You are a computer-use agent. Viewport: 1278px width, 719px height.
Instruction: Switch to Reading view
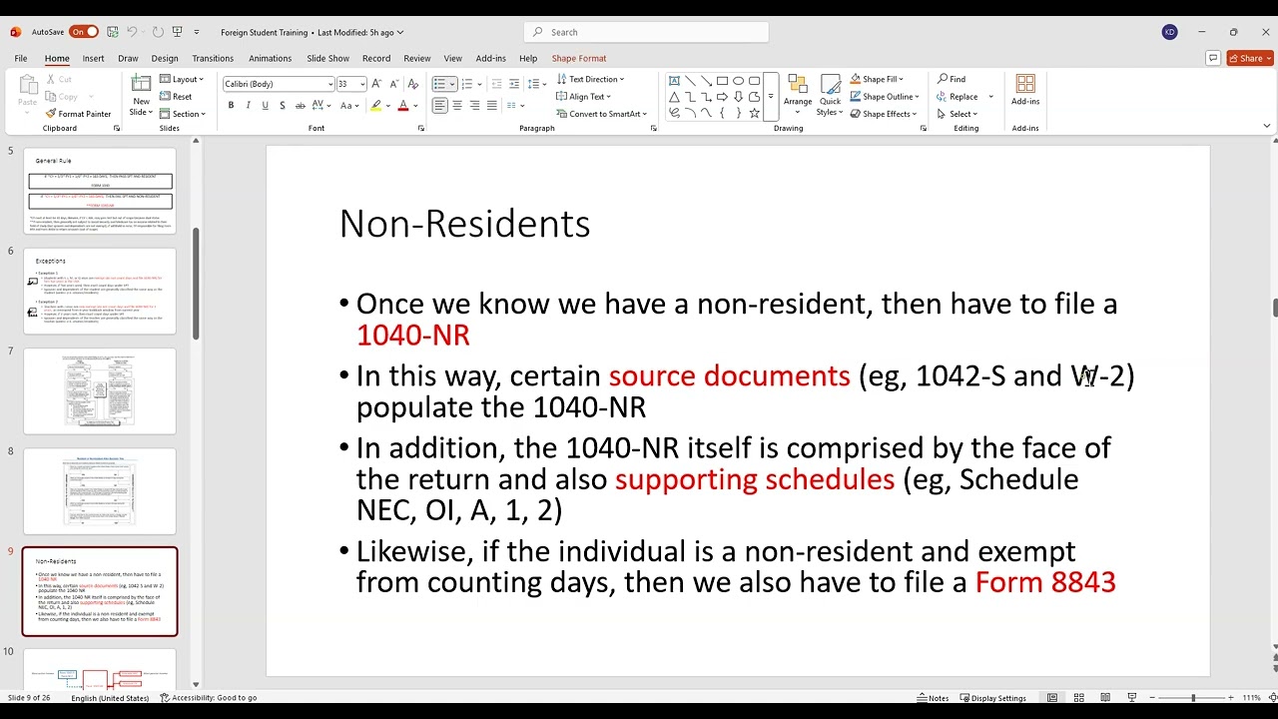click(x=1105, y=697)
